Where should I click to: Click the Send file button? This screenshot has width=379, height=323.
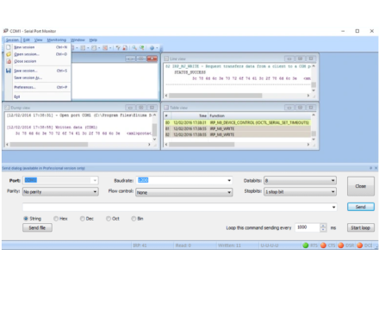37,227
